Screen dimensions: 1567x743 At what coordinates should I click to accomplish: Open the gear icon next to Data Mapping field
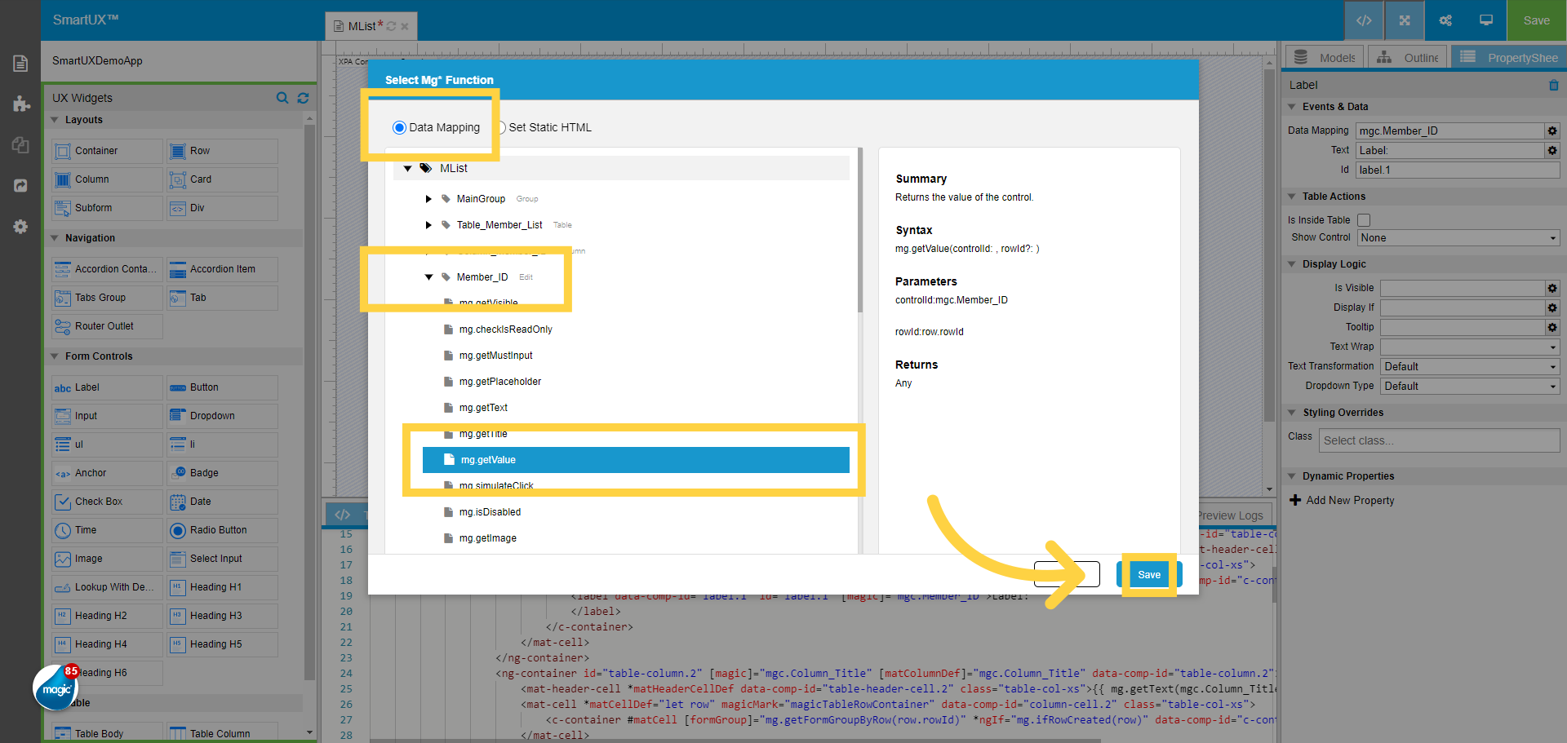tap(1552, 130)
